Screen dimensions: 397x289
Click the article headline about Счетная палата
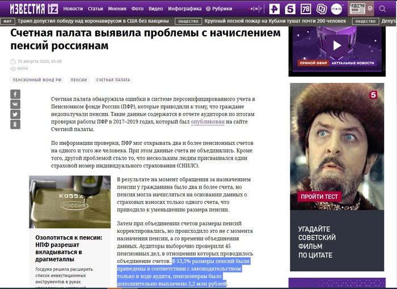[x=145, y=39]
